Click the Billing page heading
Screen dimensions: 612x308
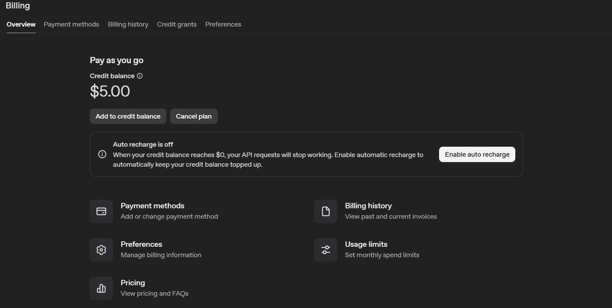18,6
